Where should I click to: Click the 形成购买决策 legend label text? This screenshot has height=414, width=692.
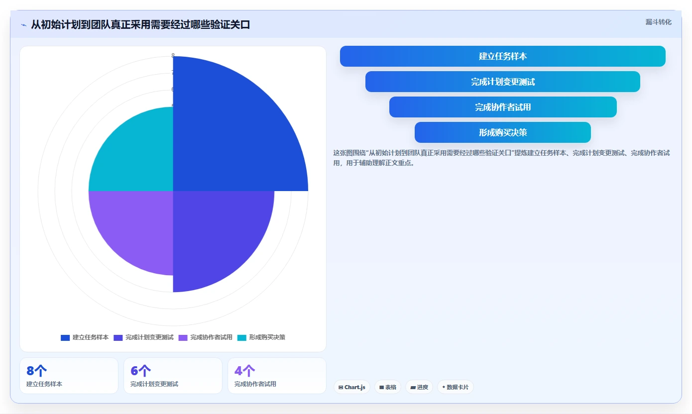[267, 337]
